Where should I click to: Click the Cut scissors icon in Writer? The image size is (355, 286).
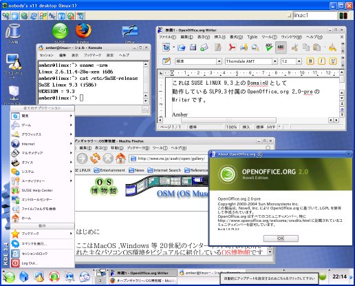pos(294,48)
